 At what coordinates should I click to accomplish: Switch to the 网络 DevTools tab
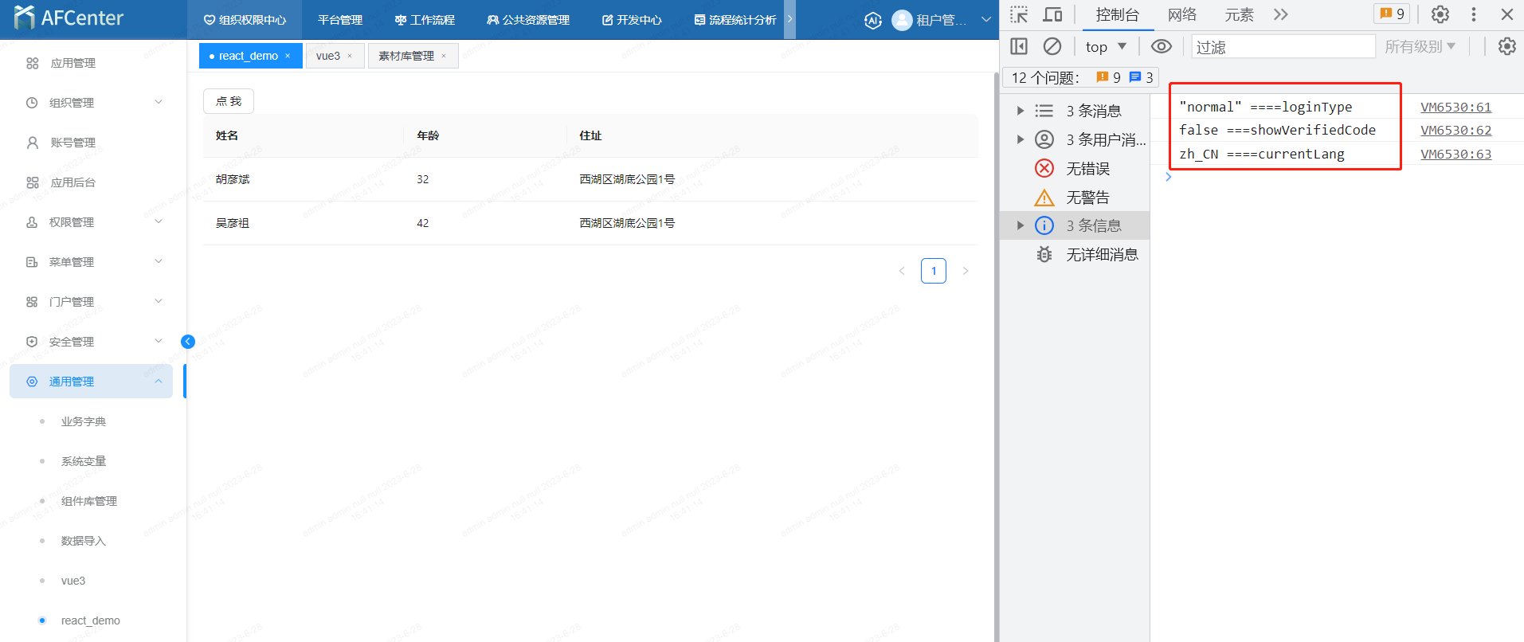[x=1182, y=14]
